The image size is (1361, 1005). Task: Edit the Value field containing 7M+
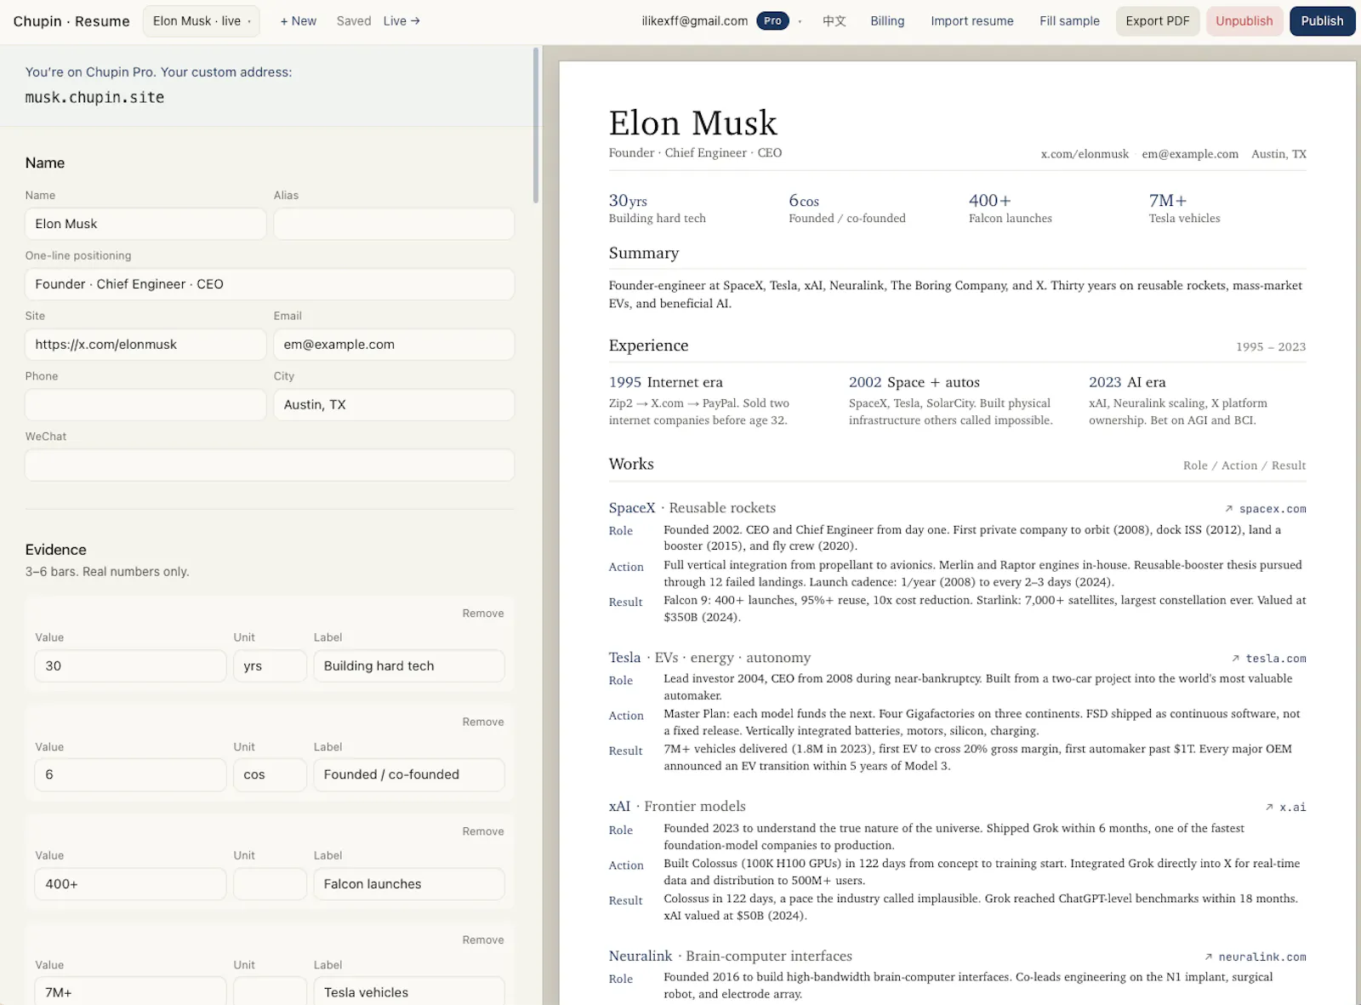coord(131,991)
